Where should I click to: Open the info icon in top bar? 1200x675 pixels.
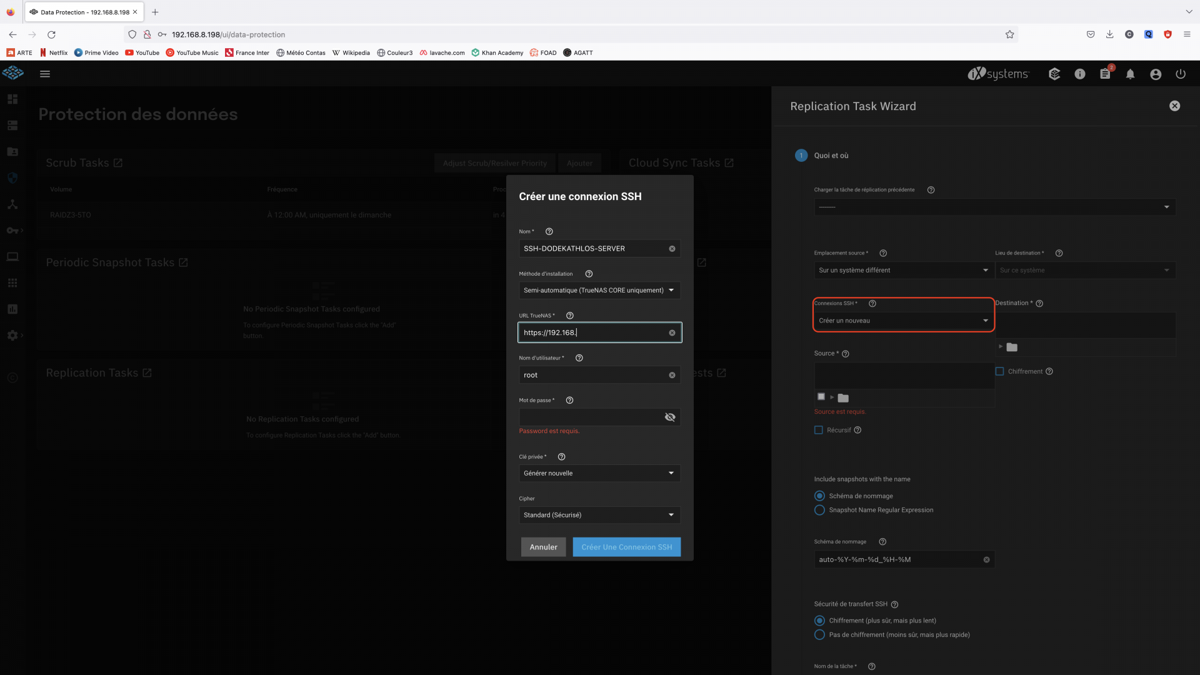pos(1080,74)
